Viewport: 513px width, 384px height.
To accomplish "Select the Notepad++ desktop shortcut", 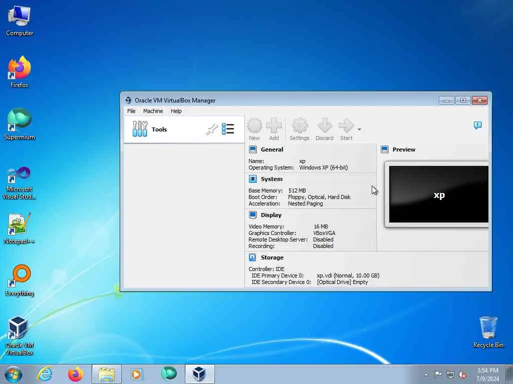I will coord(20,228).
